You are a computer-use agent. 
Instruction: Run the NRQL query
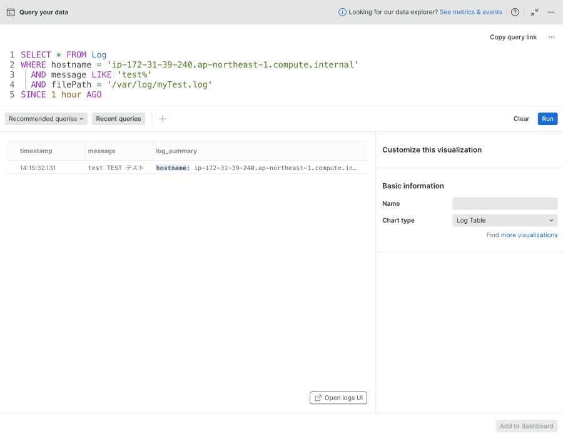[x=547, y=119]
